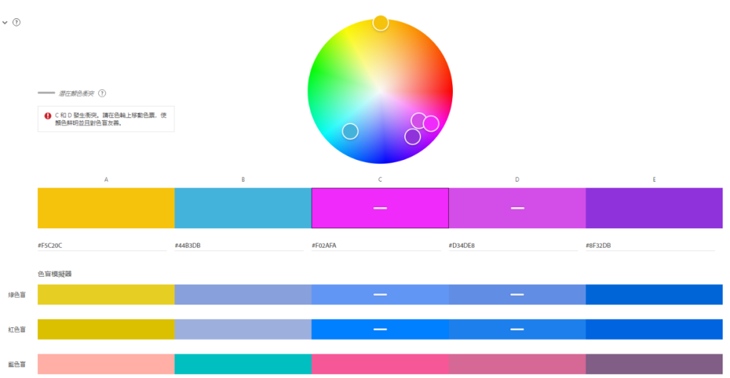The image size is (730, 378).
Task: Select pink-purple swatch D
Action: (517, 208)
